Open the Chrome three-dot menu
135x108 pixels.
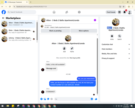point(133,6)
